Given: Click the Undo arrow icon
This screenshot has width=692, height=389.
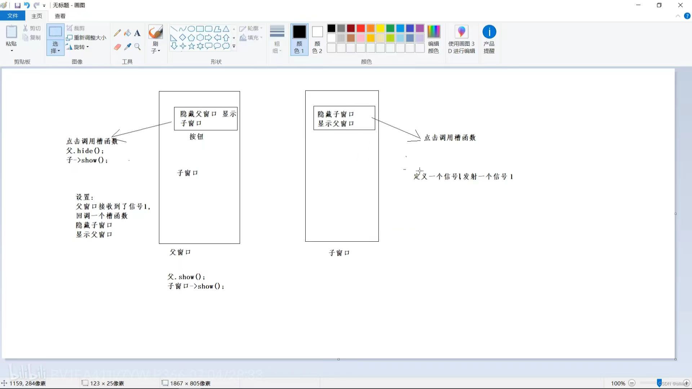Looking at the screenshot, I should coord(27,5).
